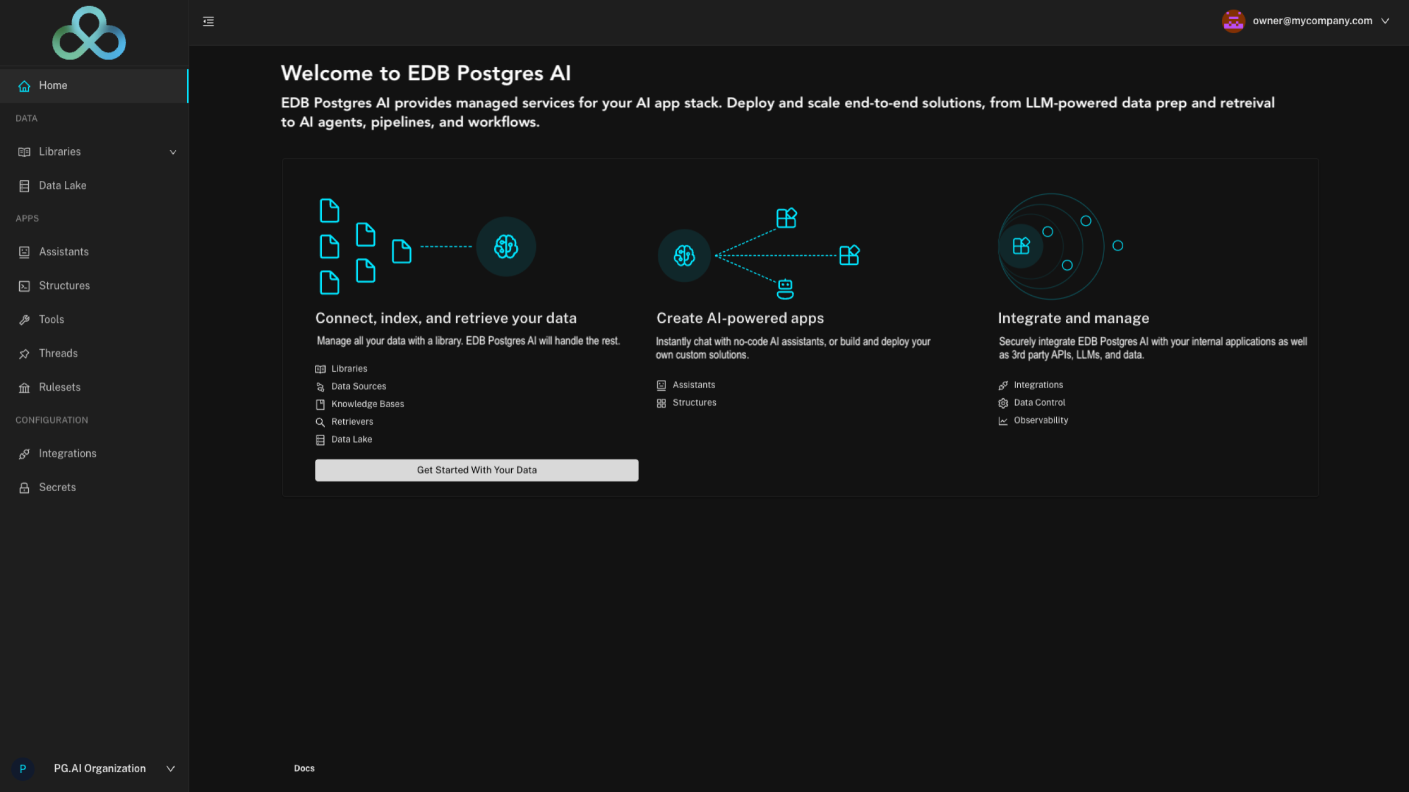1409x792 pixels.
Task: Follow the Observability link
Action: tap(1041, 420)
